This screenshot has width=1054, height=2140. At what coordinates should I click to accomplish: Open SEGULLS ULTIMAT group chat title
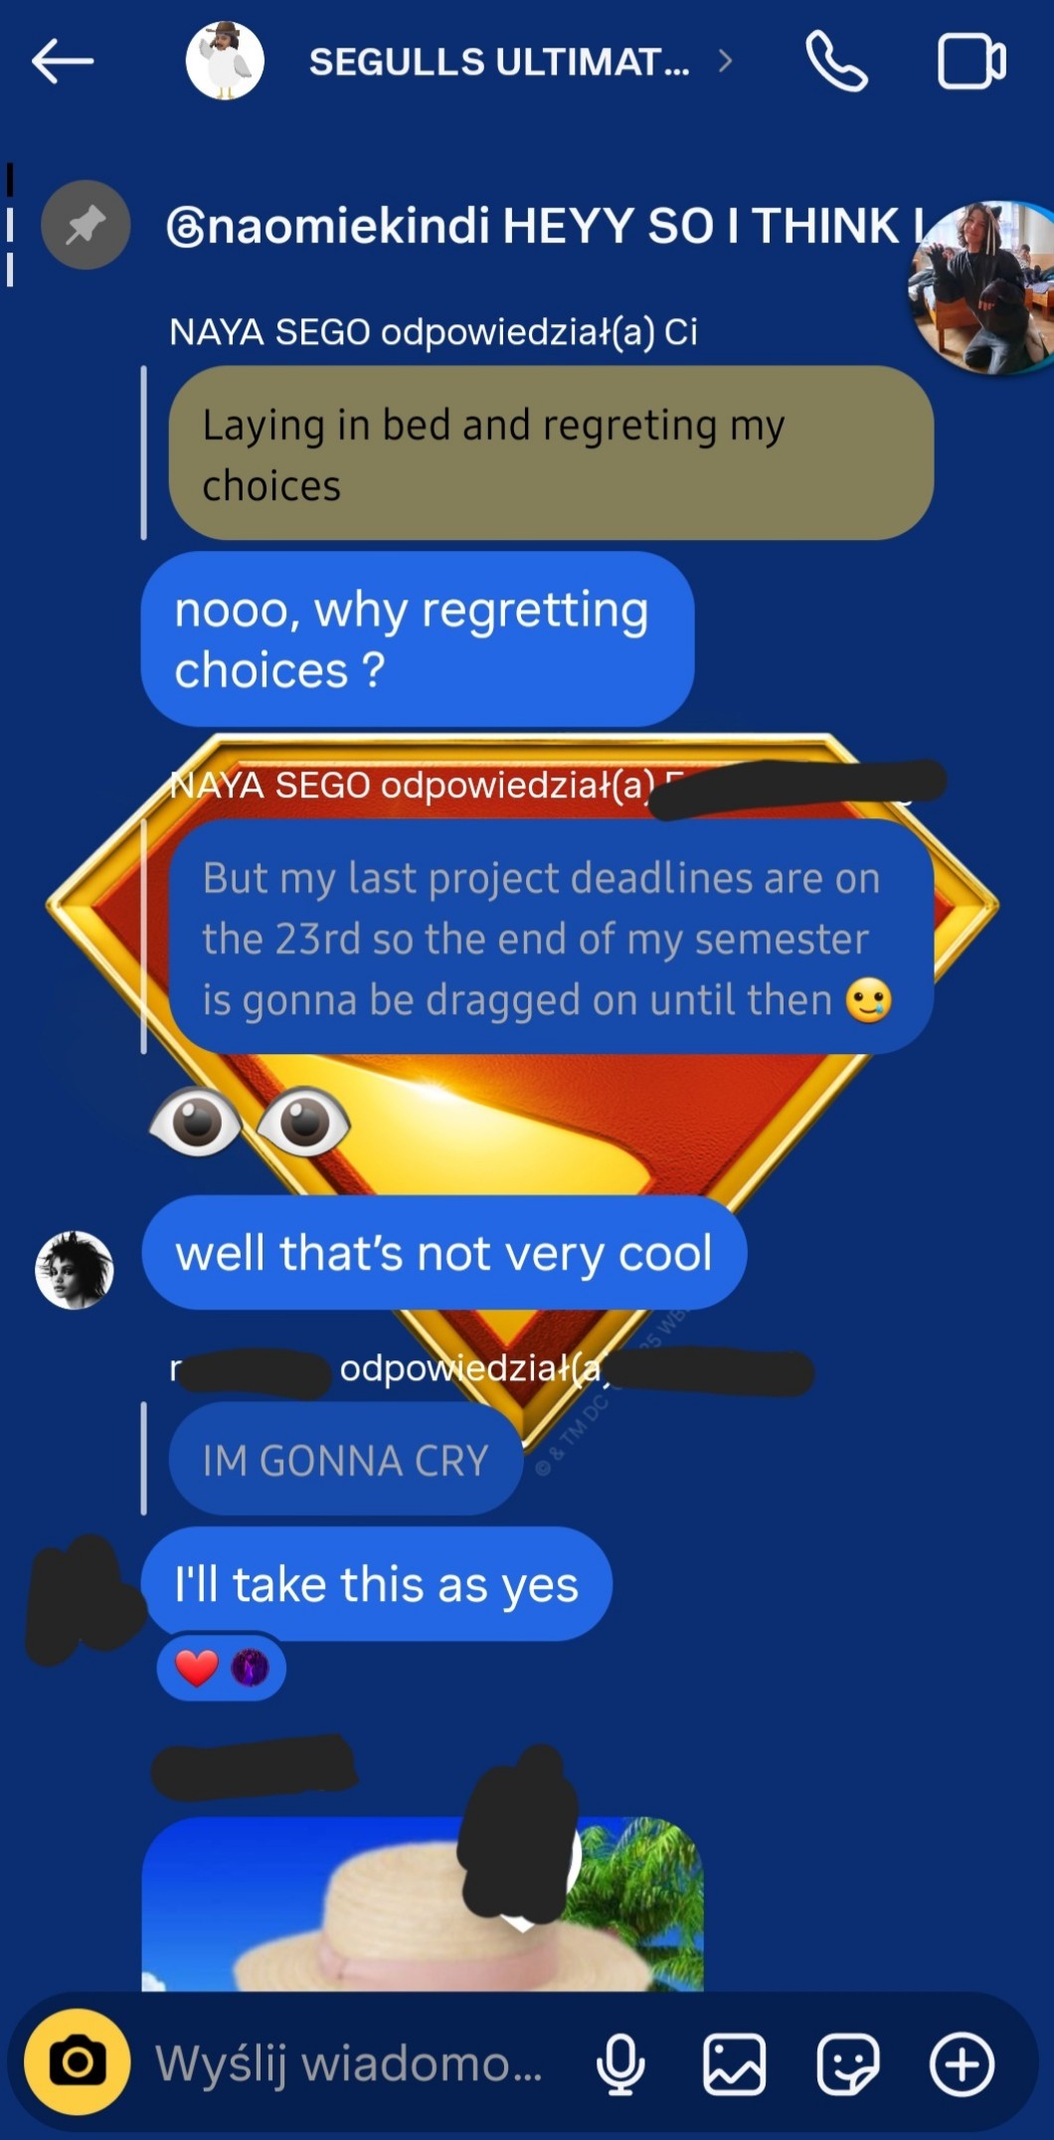pos(499,62)
